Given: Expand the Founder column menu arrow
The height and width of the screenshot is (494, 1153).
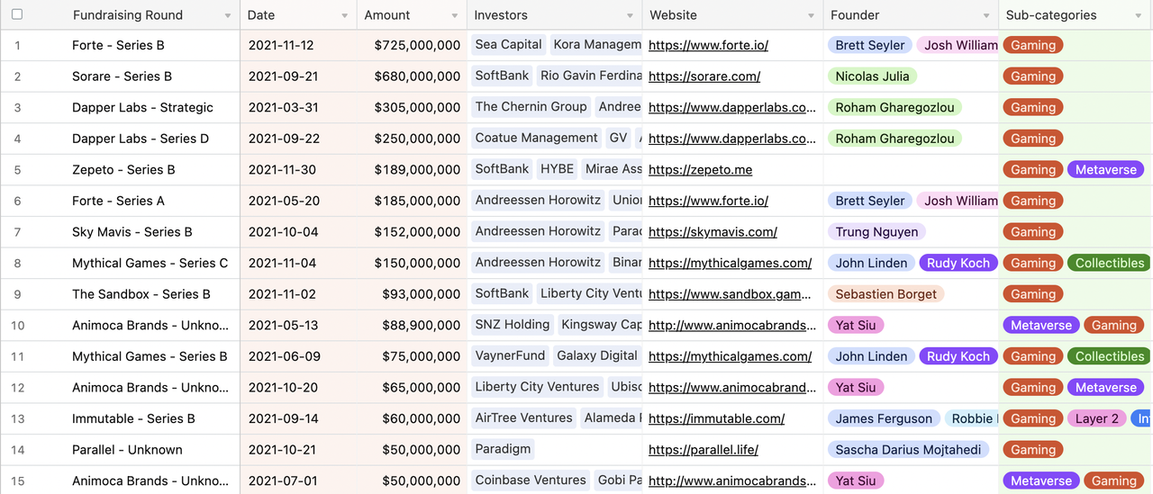Looking at the screenshot, I should (986, 16).
